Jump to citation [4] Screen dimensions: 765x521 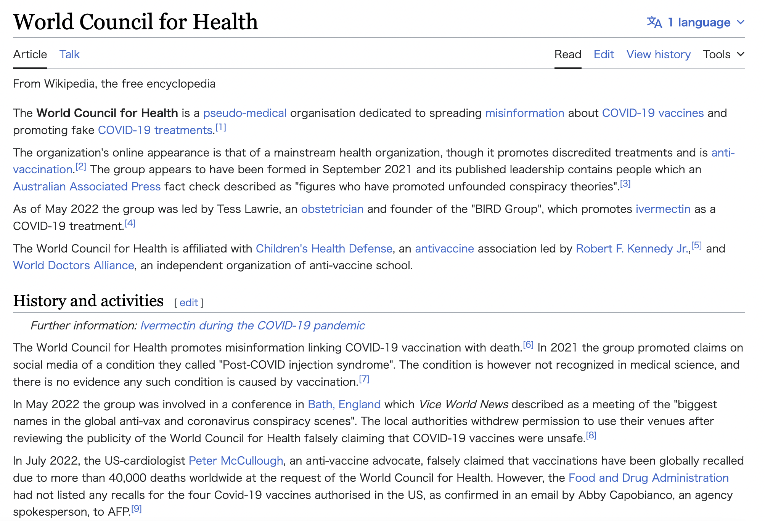click(130, 223)
